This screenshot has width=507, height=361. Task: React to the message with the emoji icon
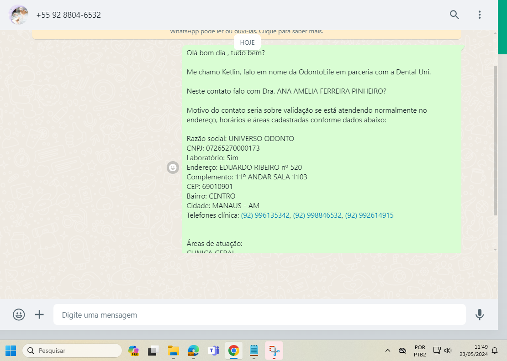click(x=173, y=167)
